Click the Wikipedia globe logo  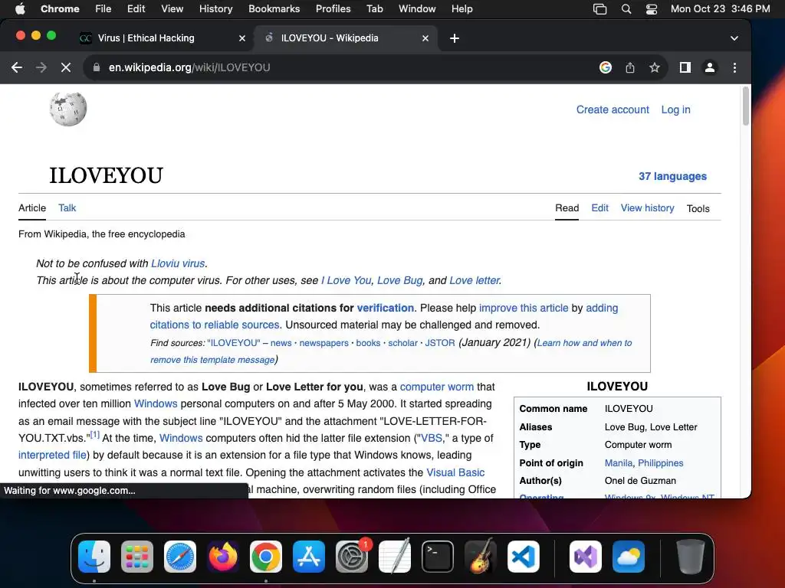pyautogui.click(x=68, y=109)
